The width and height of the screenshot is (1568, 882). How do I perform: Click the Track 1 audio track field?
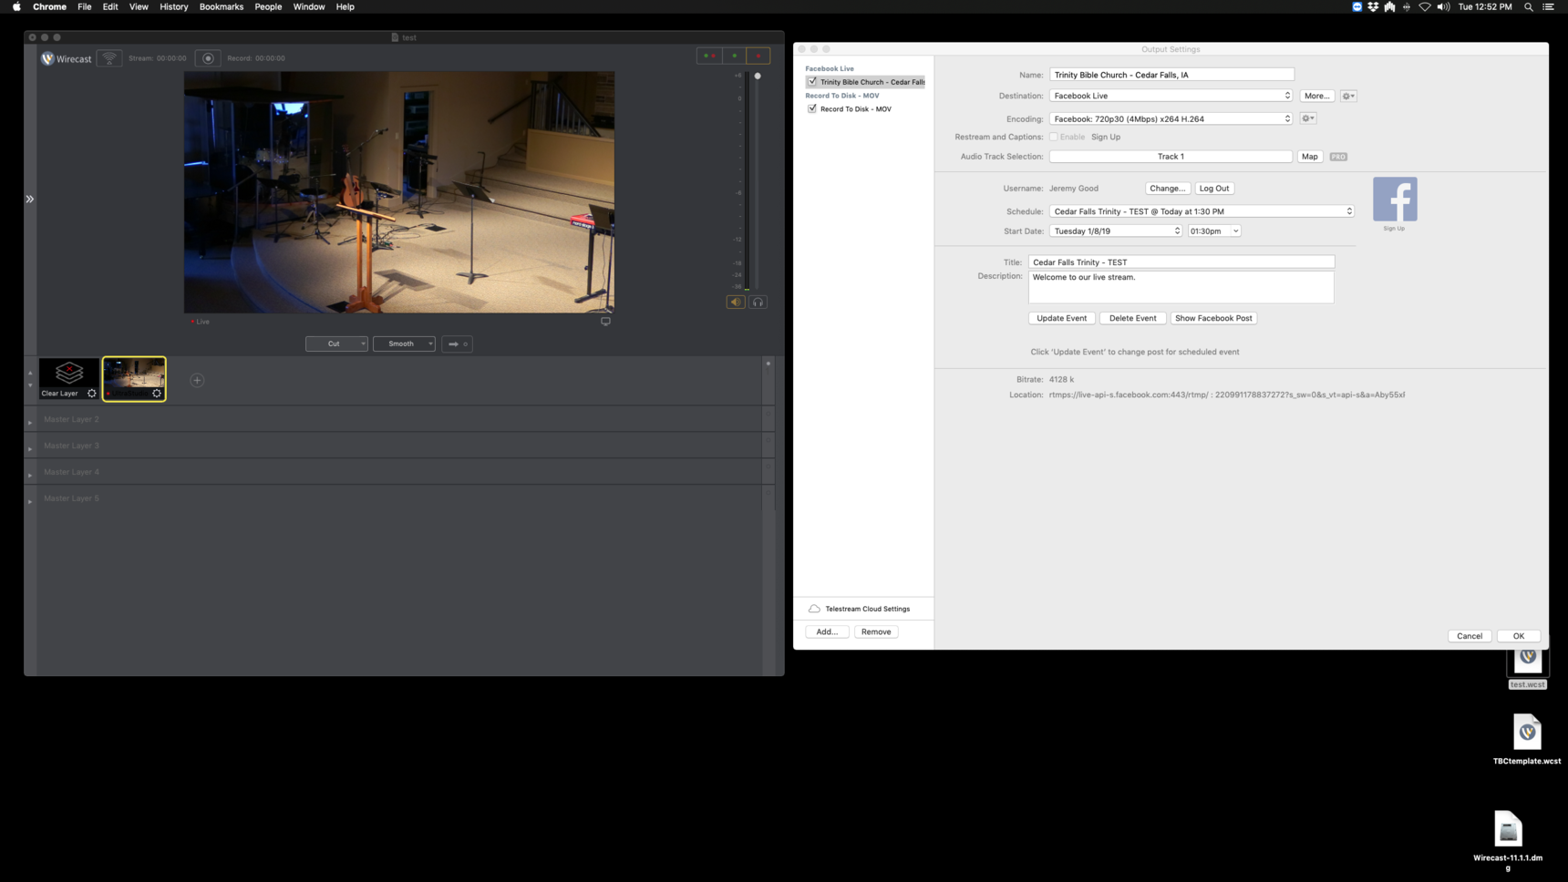pos(1171,157)
